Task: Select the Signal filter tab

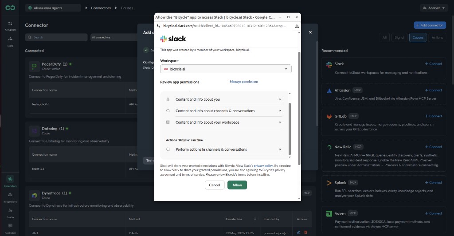Action: (399, 37)
